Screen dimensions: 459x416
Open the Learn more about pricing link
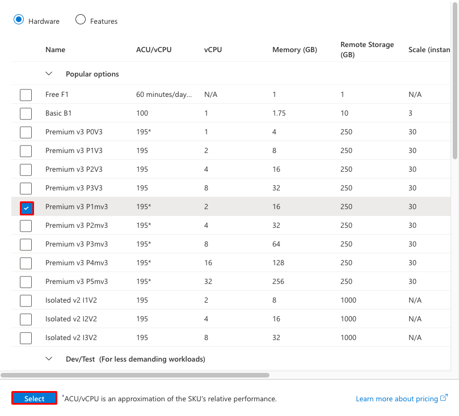point(397,399)
